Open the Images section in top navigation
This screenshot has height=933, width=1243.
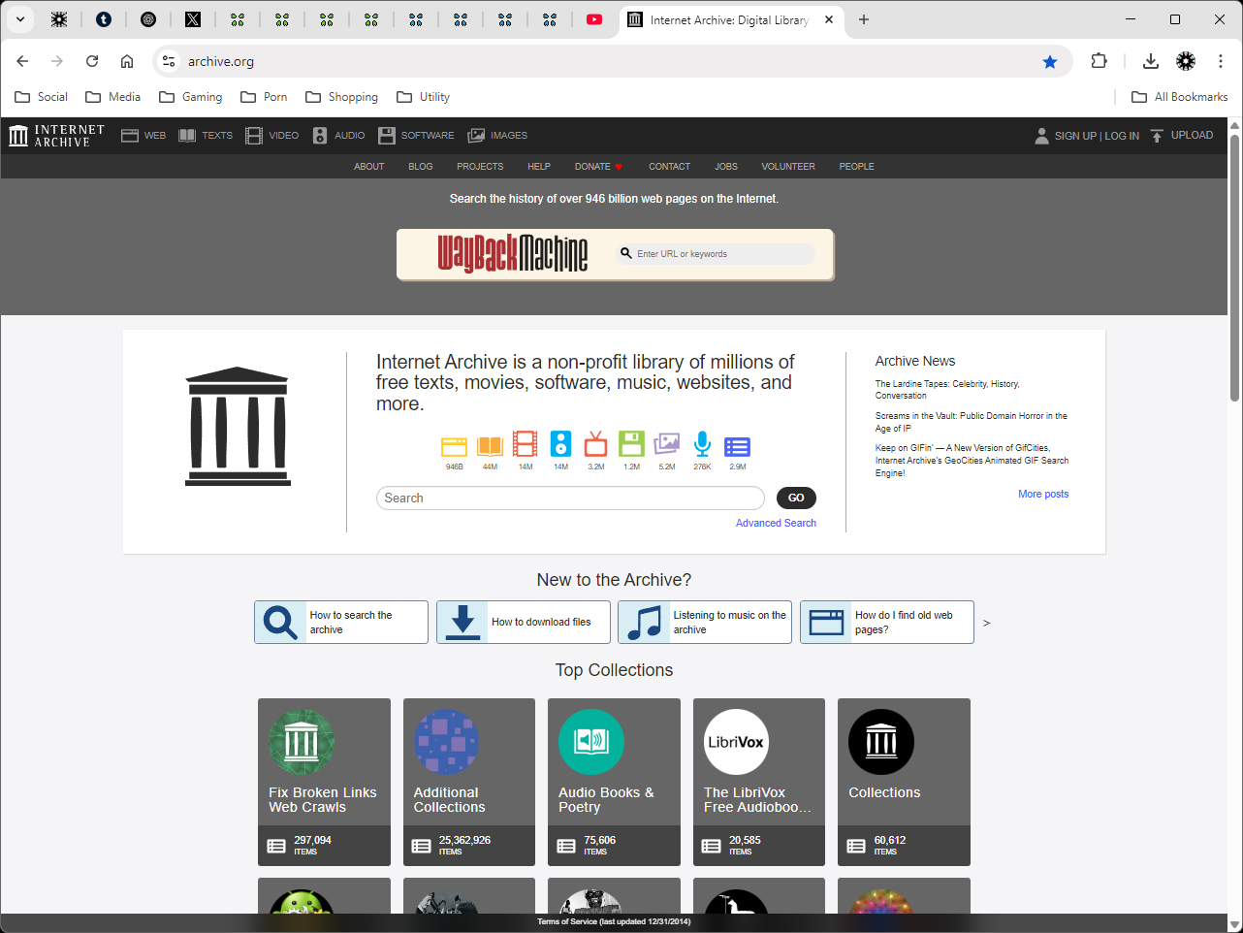pyautogui.click(x=497, y=136)
